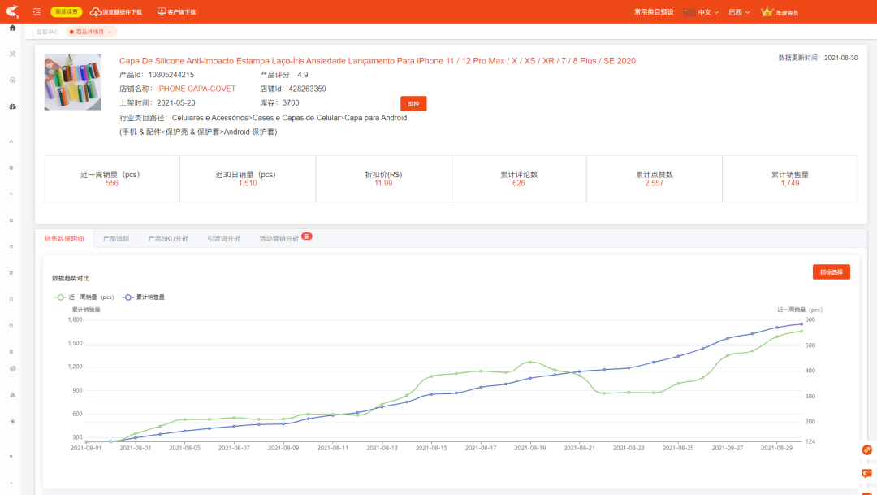Click the 产品评分 value 4.9
Image resolution: width=877 pixels, height=495 pixels.
(x=303, y=75)
